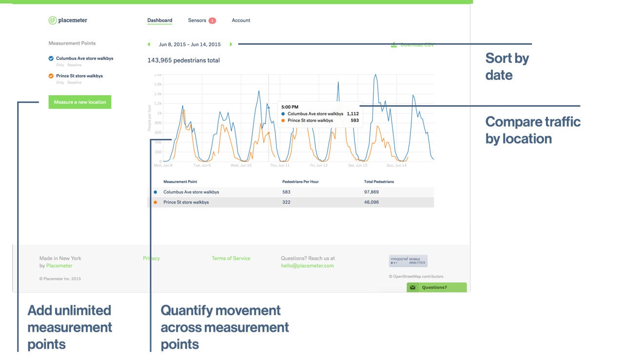Click the 5:00 PM chart tooltip heading

click(290, 107)
